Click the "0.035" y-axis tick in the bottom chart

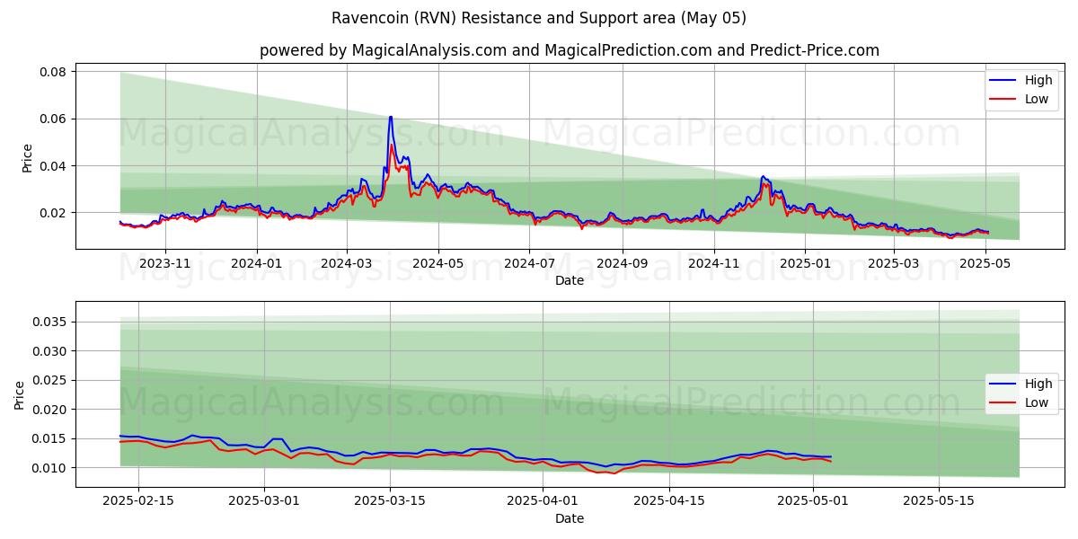click(x=50, y=322)
